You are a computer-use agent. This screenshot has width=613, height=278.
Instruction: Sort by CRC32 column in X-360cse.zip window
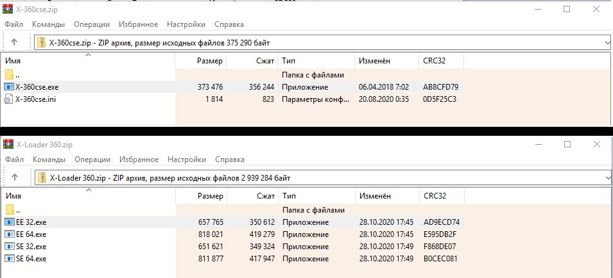coord(441,61)
